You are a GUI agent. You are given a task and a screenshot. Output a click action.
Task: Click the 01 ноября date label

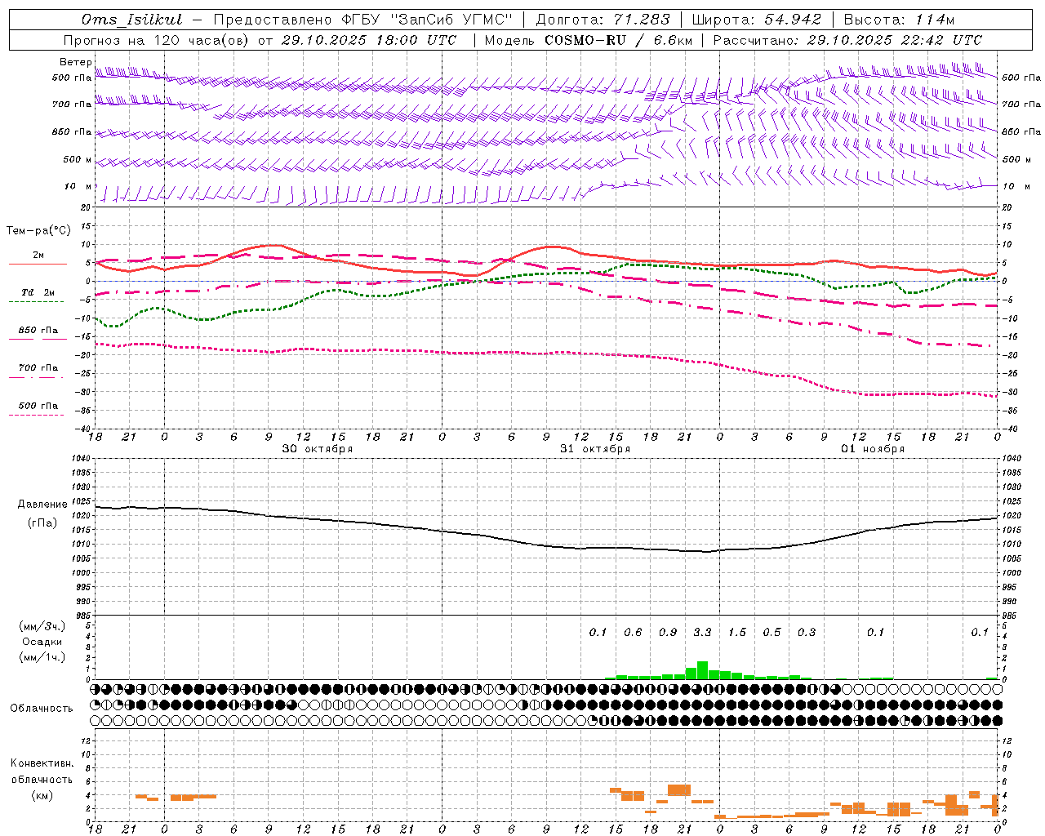(873, 449)
